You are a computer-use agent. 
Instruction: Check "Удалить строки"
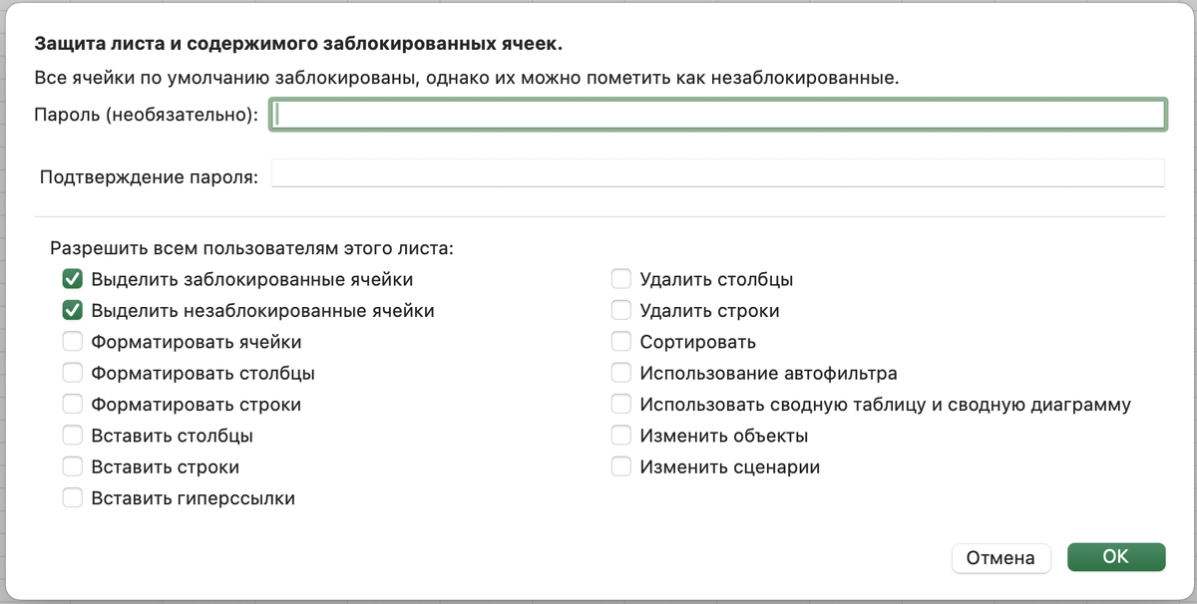coord(620,310)
